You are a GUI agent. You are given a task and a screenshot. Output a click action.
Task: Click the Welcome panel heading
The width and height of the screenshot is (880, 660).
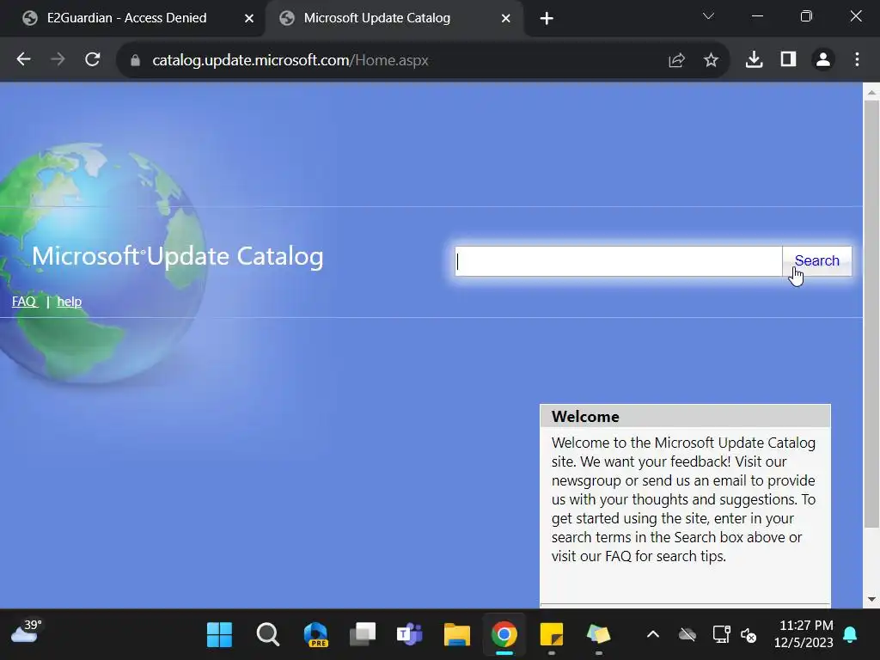[x=585, y=417]
